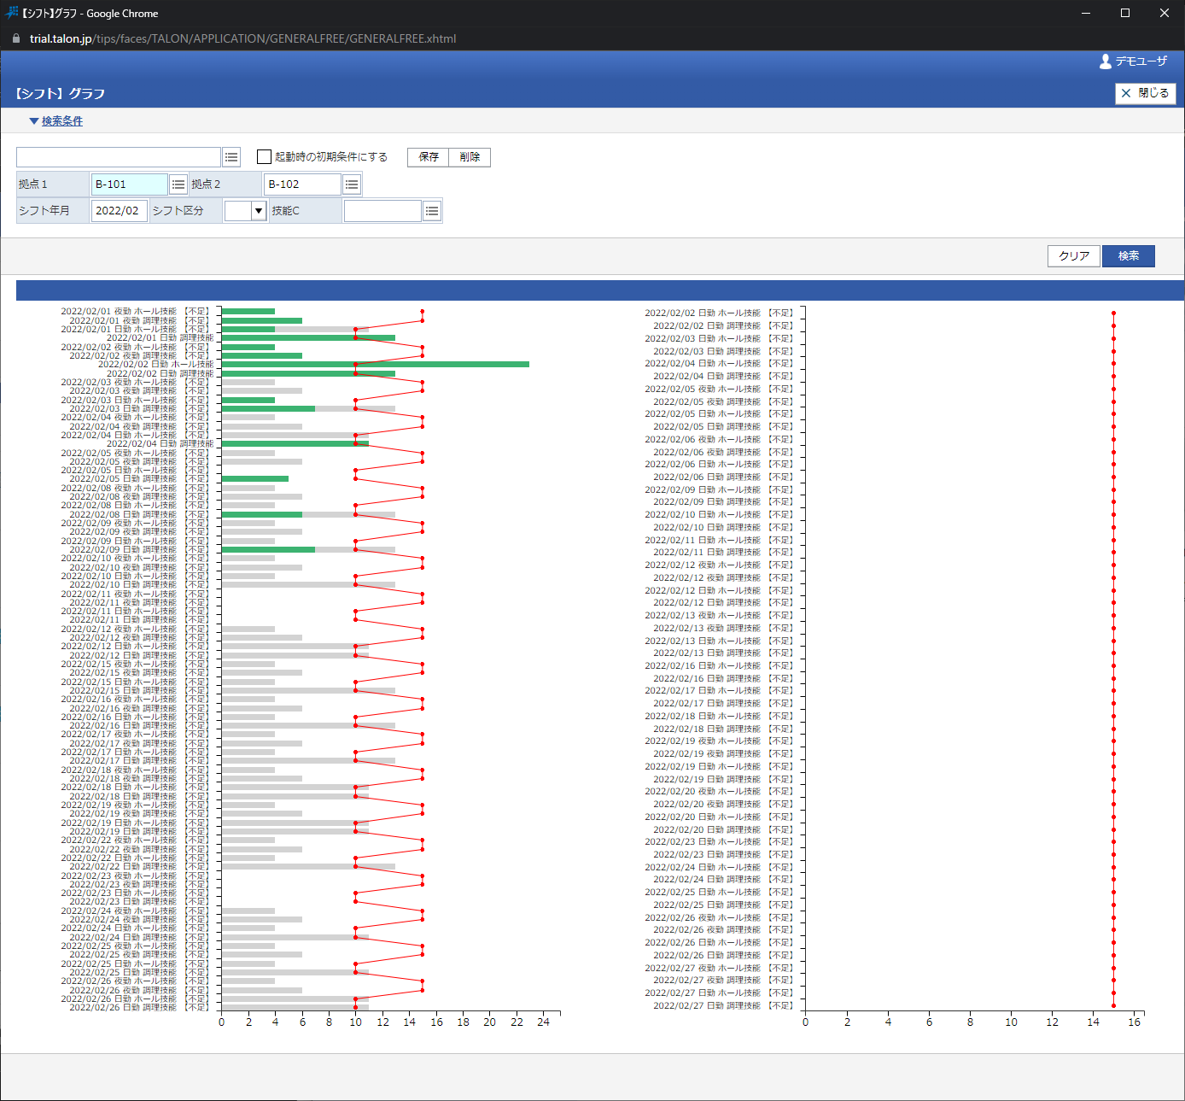The image size is (1185, 1101).
Task: Open the lookup list for 拠点2 field
Action: tap(352, 184)
